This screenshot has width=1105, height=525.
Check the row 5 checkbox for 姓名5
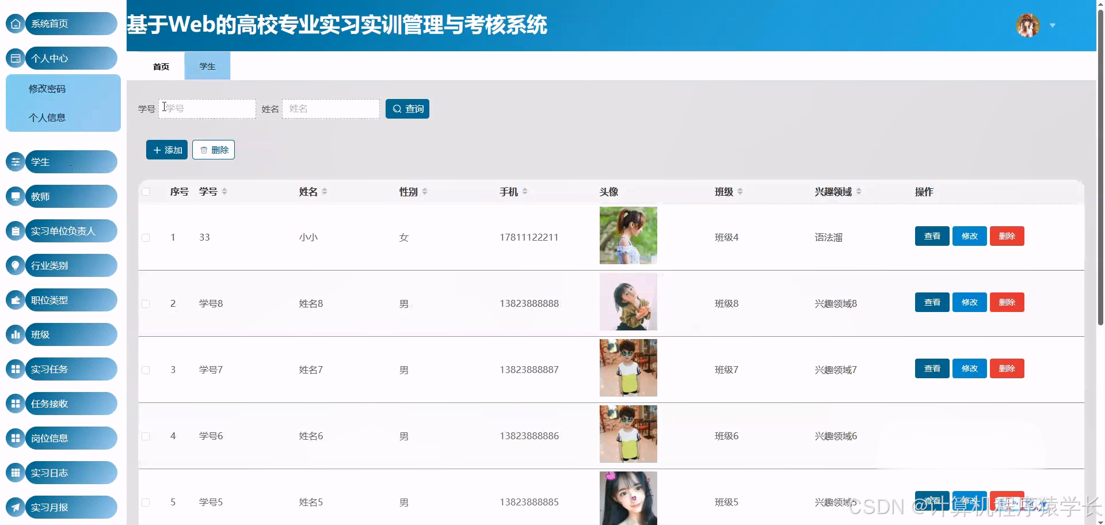[146, 503]
